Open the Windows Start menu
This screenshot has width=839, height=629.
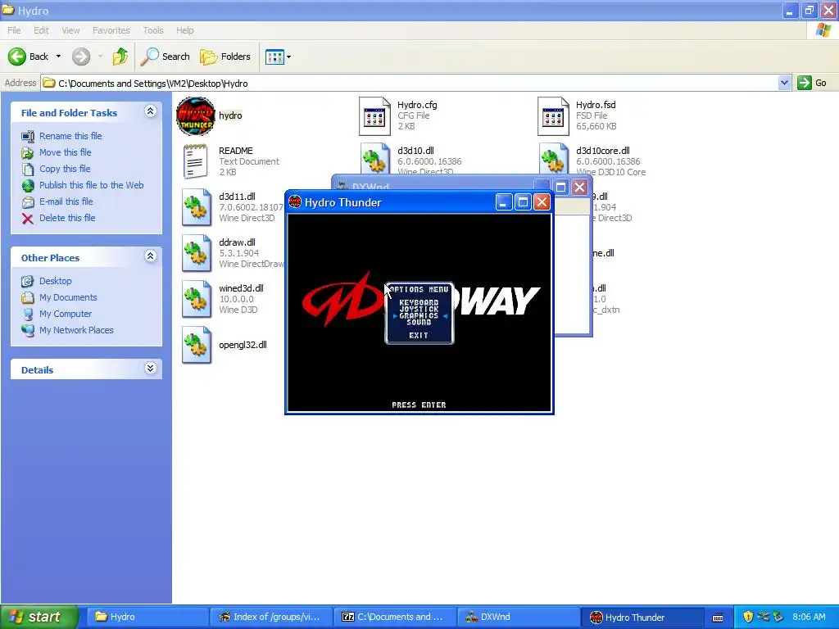pos(39,617)
